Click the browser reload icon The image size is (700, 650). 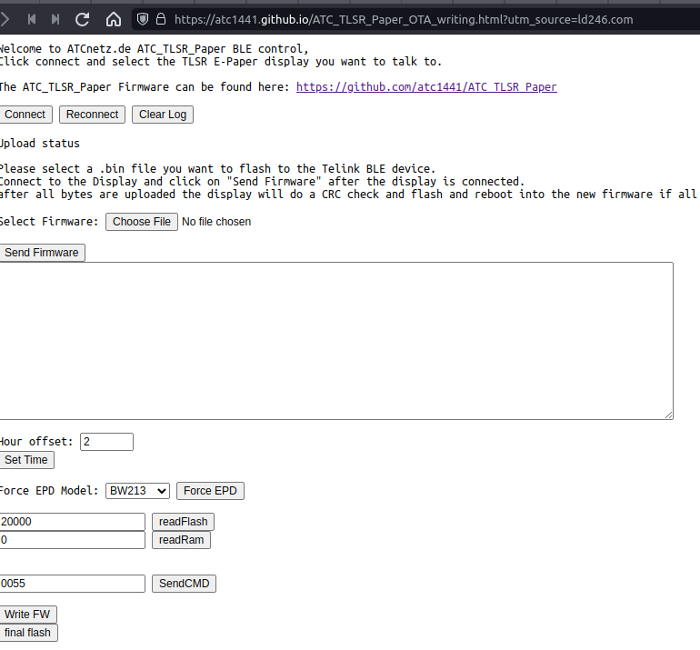[x=82, y=19]
